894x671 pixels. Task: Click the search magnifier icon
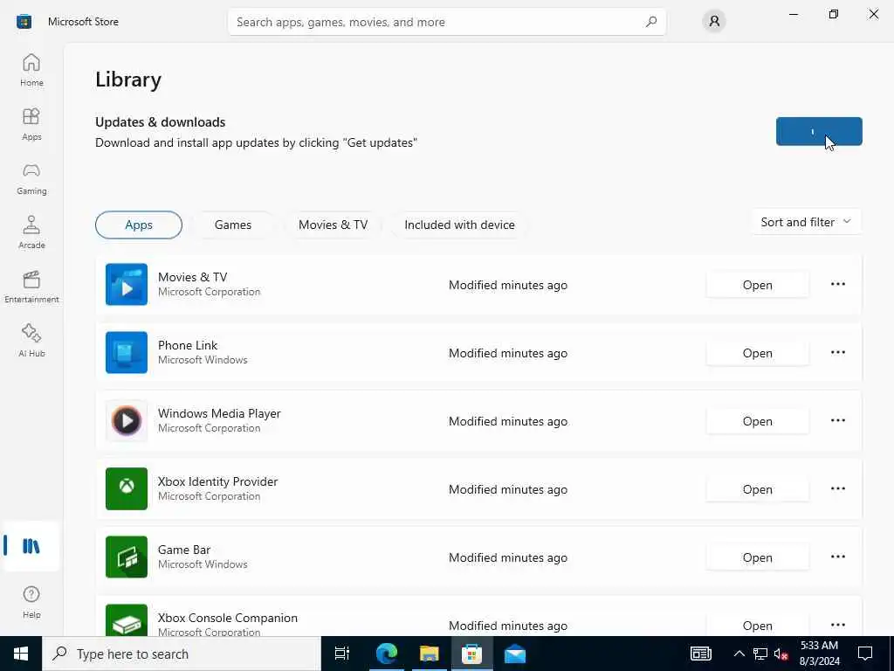(x=651, y=22)
